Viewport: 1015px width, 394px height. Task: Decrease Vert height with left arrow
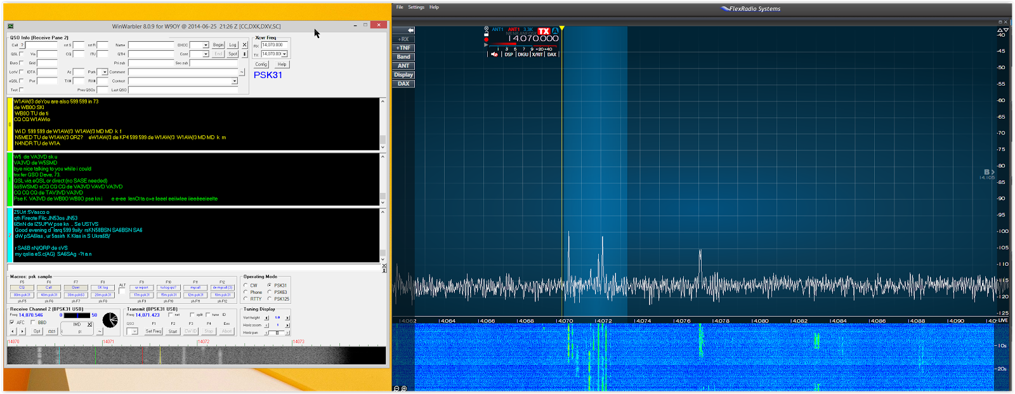tap(267, 318)
